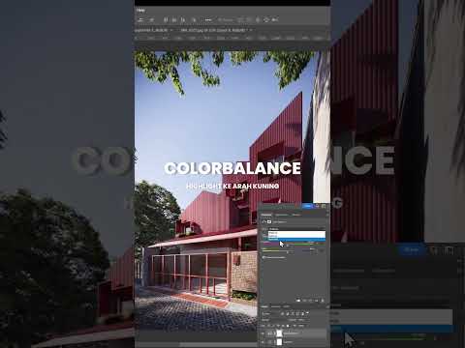
Task: Select the Layers panel tab
Action: (x=264, y=306)
